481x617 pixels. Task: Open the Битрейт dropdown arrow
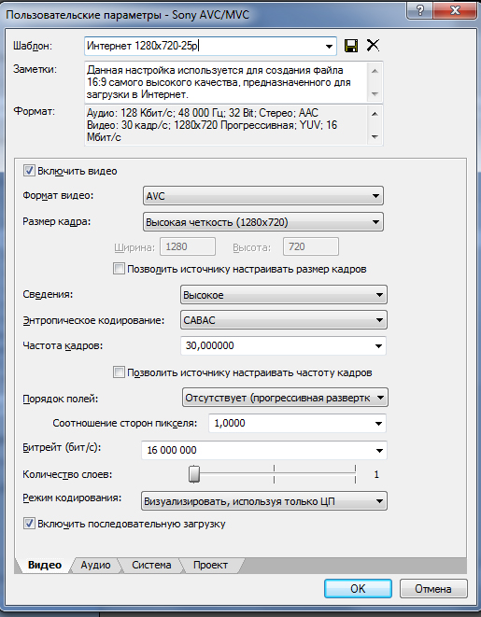(x=379, y=451)
